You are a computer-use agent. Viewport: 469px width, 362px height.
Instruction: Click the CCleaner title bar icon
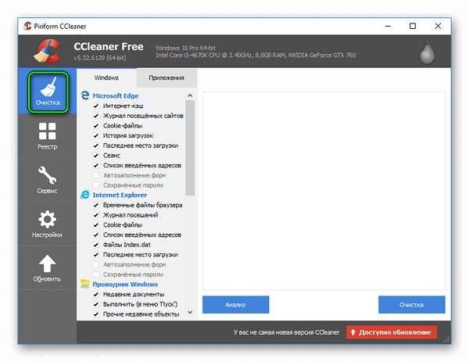[x=27, y=26]
